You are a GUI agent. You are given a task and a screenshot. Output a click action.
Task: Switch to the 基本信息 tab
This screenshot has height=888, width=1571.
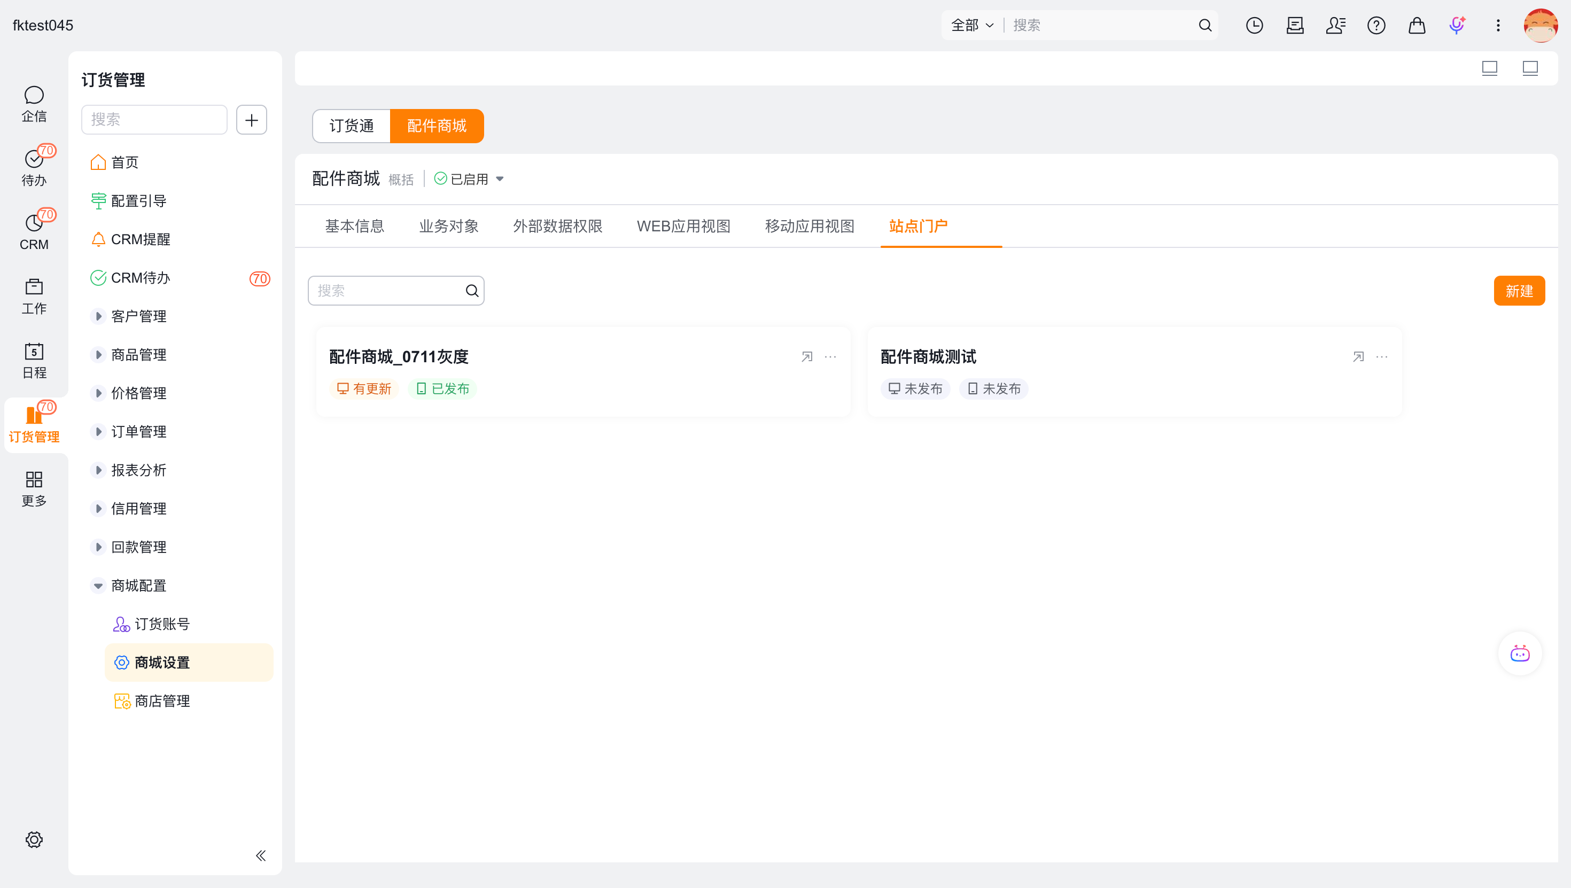click(x=354, y=225)
